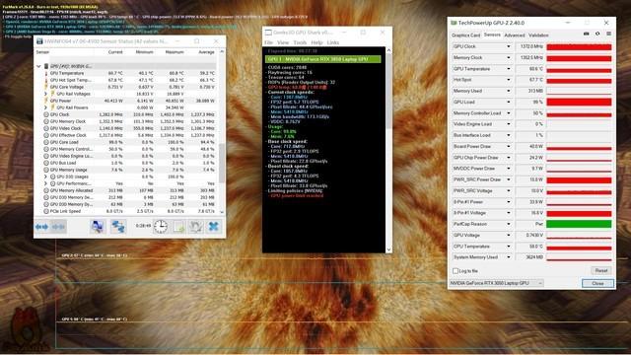Click the HWiNFO left-right expand arrows icon
Image resolution: width=631 pixels, height=355 pixels.
click(x=41, y=227)
